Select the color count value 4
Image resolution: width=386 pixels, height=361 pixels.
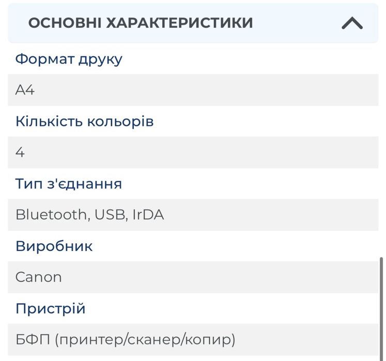click(20, 152)
